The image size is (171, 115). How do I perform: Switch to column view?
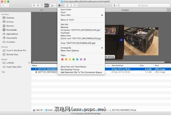(42, 5)
